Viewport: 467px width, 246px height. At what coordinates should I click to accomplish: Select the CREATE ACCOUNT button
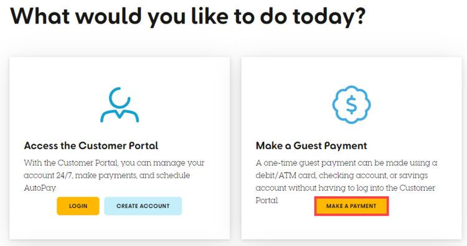(x=143, y=206)
